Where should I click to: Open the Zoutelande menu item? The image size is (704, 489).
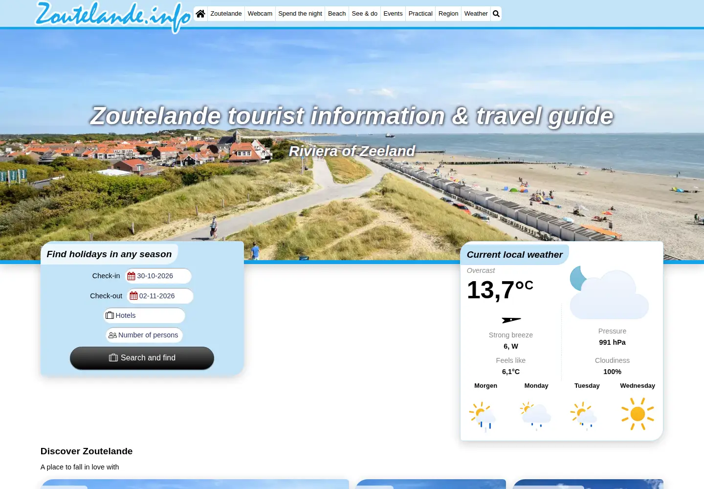pyautogui.click(x=226, y=14)
